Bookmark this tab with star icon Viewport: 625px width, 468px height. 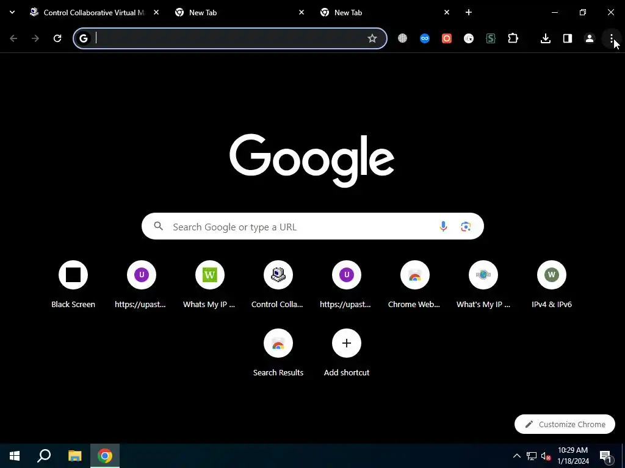pos(372,38)
